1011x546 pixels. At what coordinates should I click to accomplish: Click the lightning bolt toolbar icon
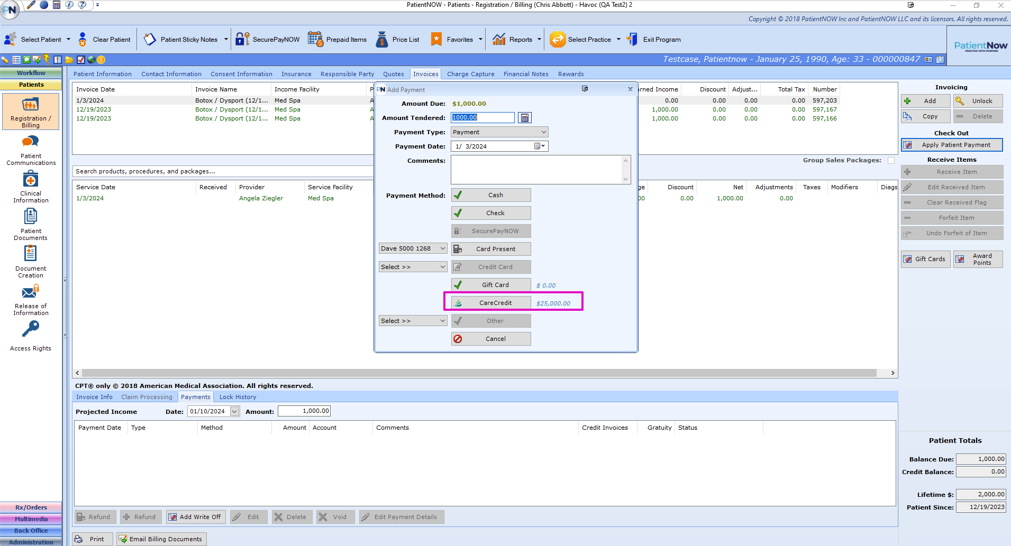[47, 60]
